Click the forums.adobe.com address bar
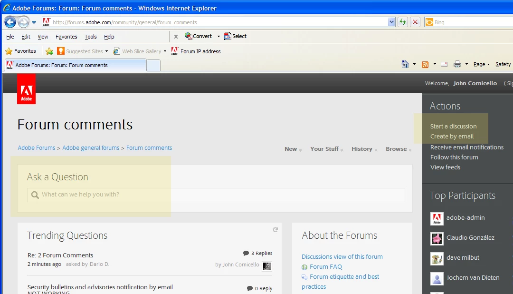 click(x=215, y=22)
